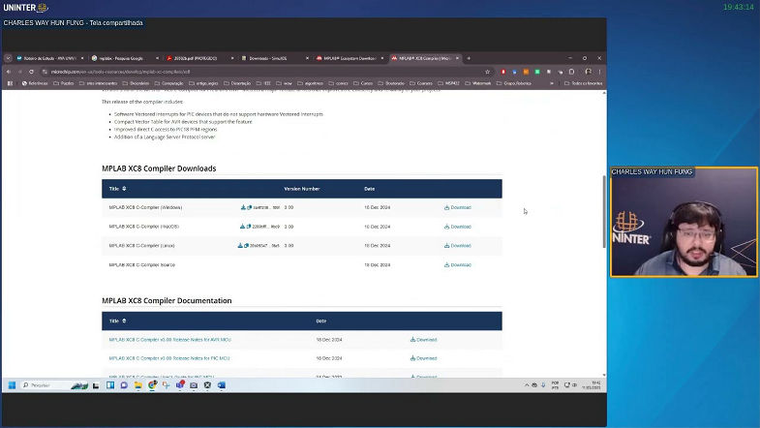Click the copy checksum icon in the macOS row
760x428 pixels.
248,227
